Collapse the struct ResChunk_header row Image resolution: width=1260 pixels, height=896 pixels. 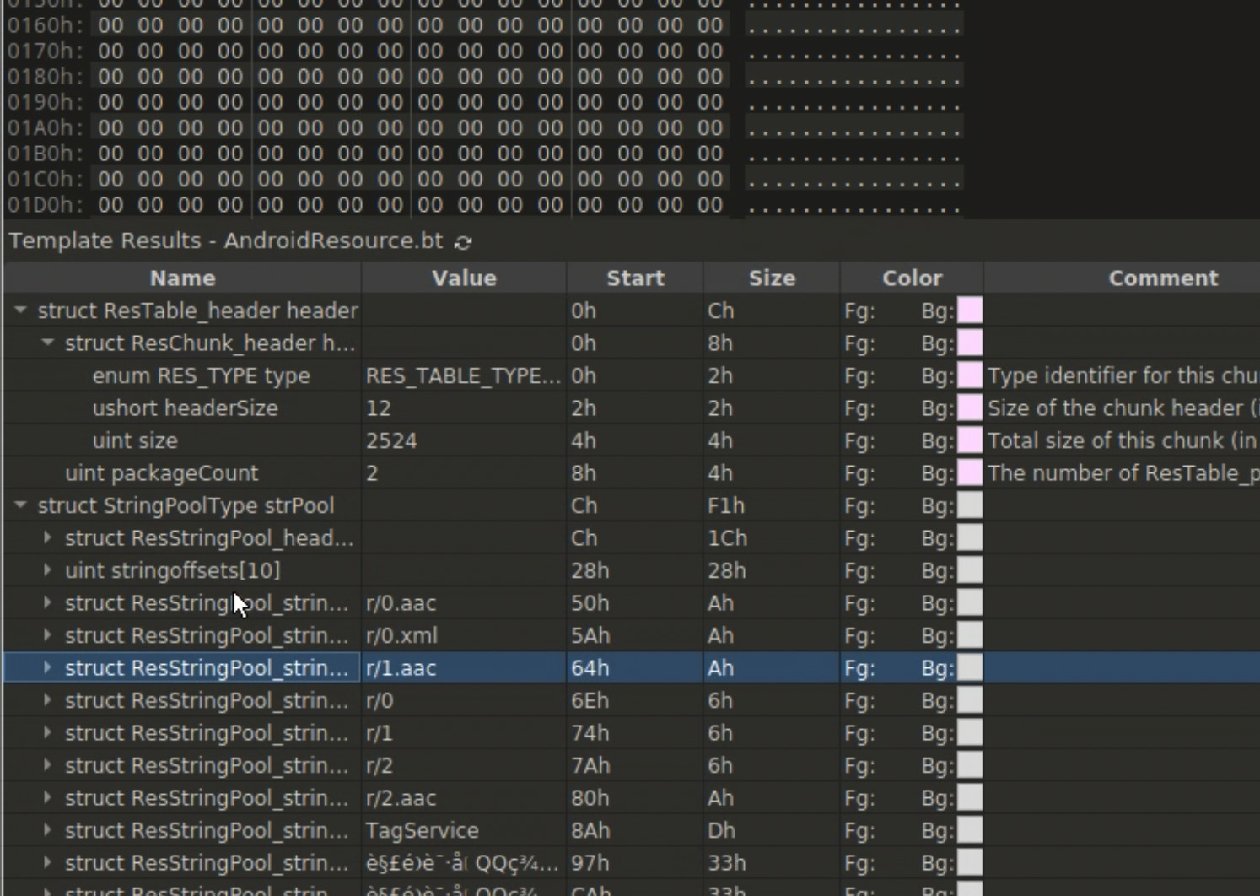(x=48, y=343)
